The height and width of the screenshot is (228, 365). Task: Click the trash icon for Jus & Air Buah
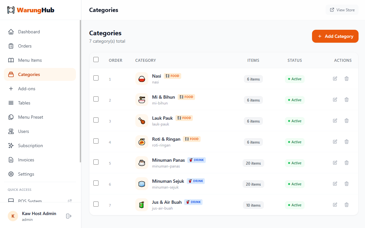[347, 205]
